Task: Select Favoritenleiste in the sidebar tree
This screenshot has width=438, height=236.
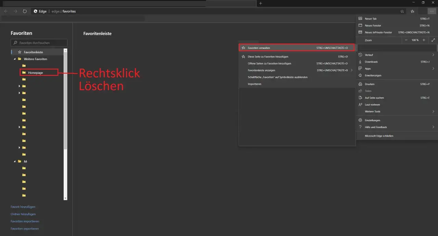Action: 37,52
